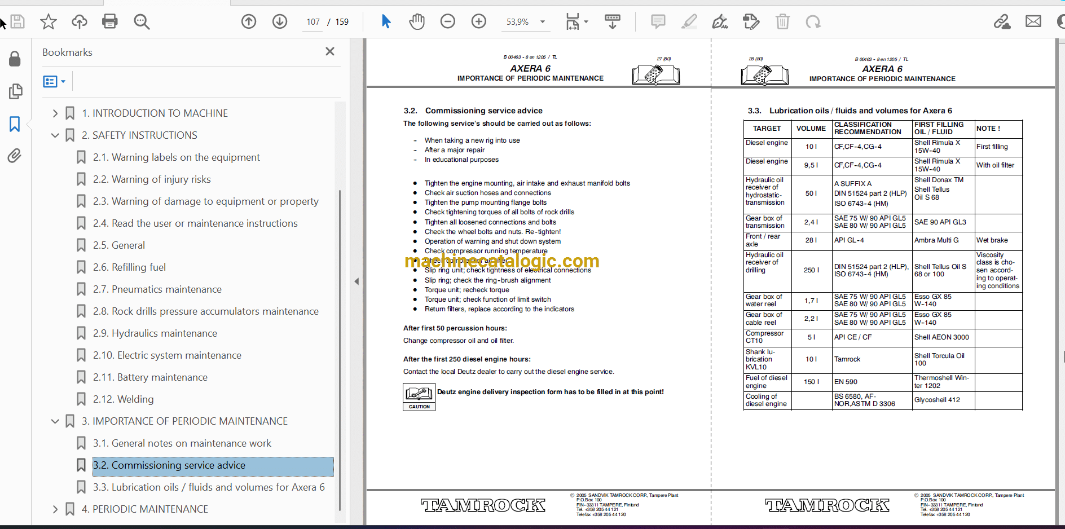The height and width of the screenshot is (529, 1065).
Task: Open the fill and sign tool
Action: pos(720,22)
